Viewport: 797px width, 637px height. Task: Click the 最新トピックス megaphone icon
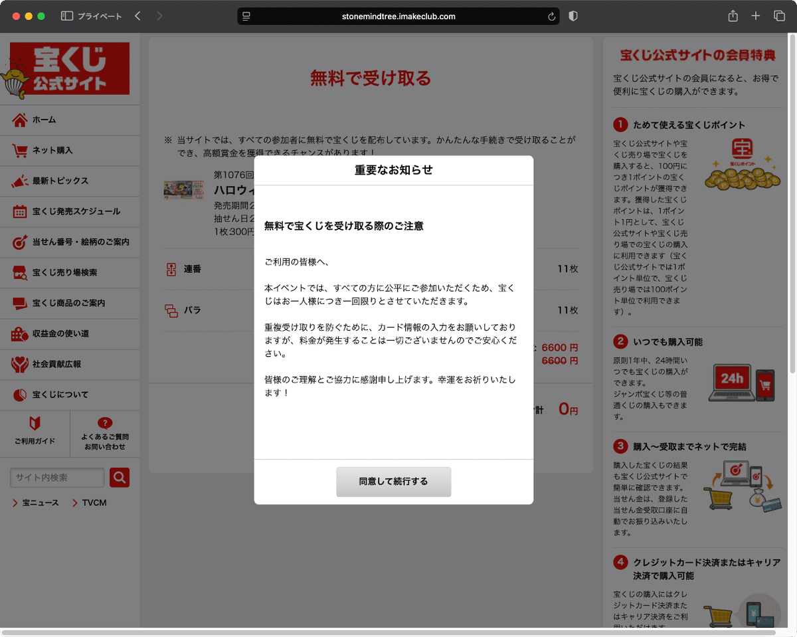(x=20, y=181)
